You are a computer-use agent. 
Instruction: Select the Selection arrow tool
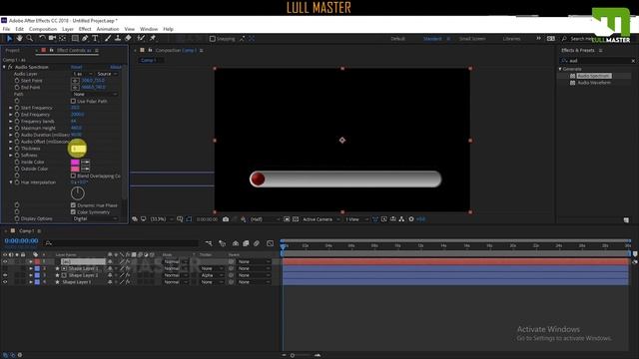click(9, 38)
